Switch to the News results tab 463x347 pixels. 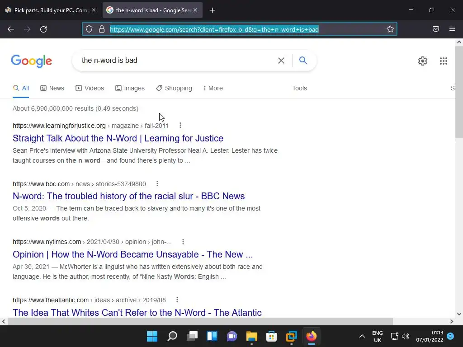tap(52, 88)
